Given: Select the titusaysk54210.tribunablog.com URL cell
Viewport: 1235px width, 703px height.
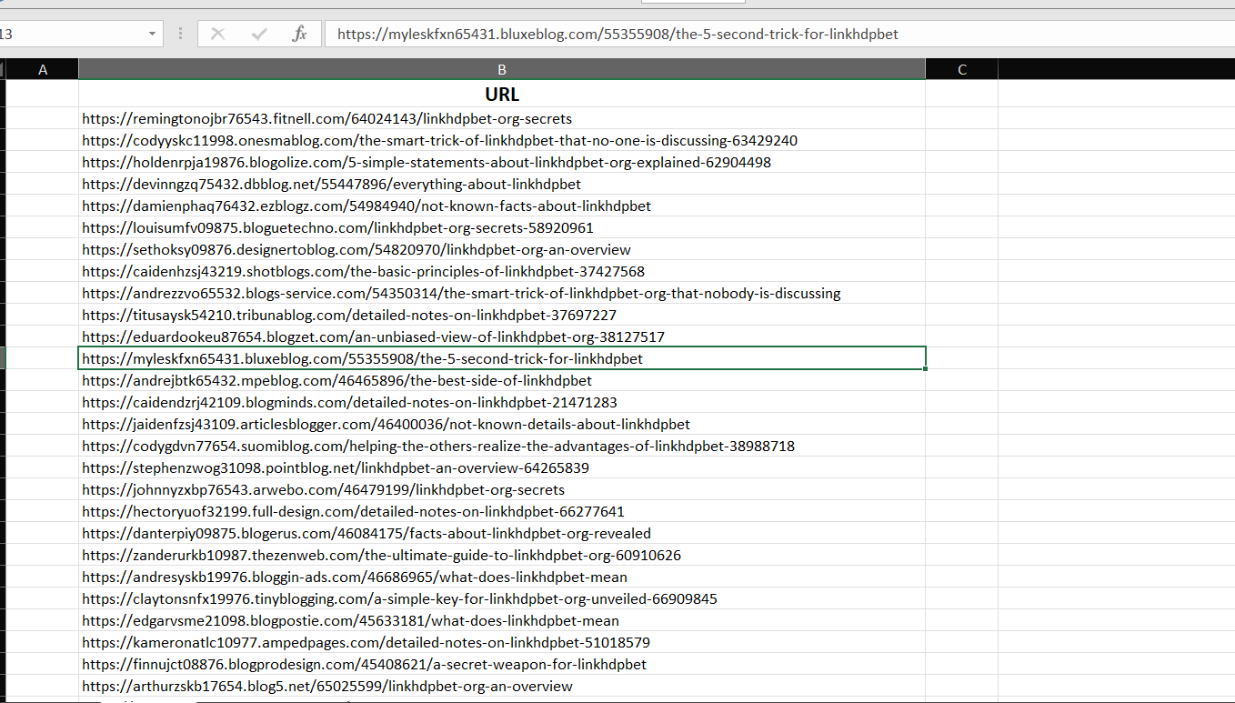Looking at the screenshot, I should pos(349,315).
